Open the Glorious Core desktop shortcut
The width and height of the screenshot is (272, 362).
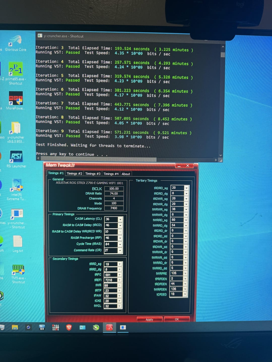[16, 43]
